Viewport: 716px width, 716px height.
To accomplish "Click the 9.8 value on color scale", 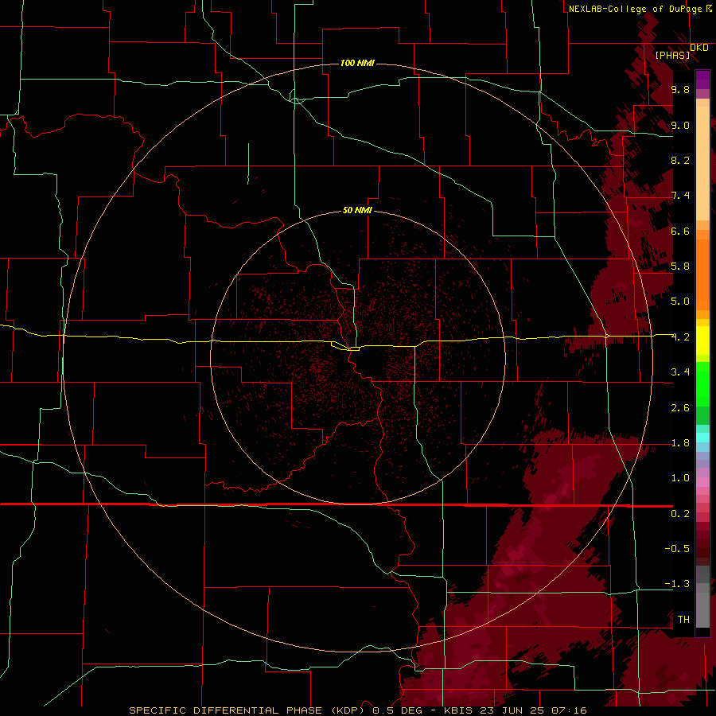I will click(x=680, y=89).
